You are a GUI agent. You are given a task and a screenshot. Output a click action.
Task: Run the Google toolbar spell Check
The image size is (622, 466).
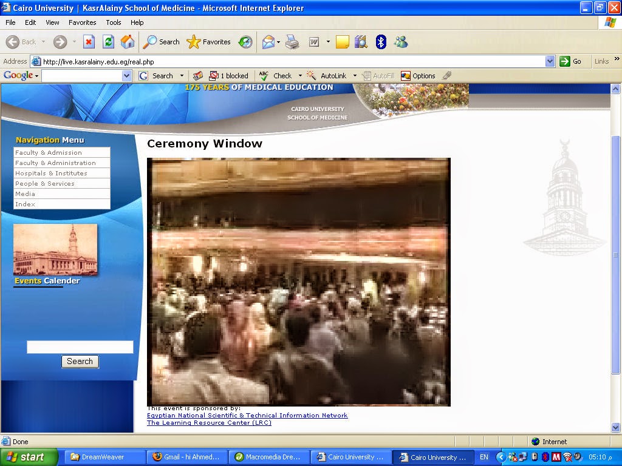pos(275,76)
